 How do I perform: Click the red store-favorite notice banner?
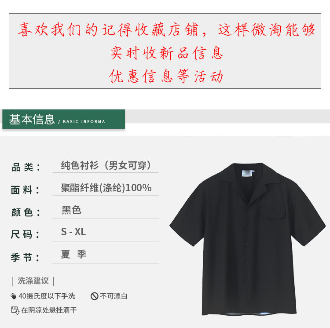click(x=165, y=51)
